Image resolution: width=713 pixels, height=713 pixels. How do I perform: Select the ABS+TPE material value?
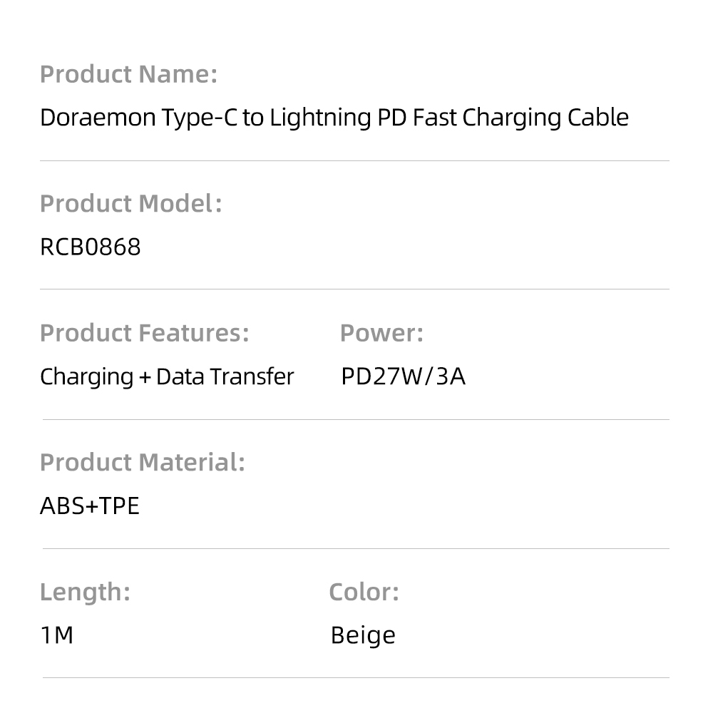(90, 506)
